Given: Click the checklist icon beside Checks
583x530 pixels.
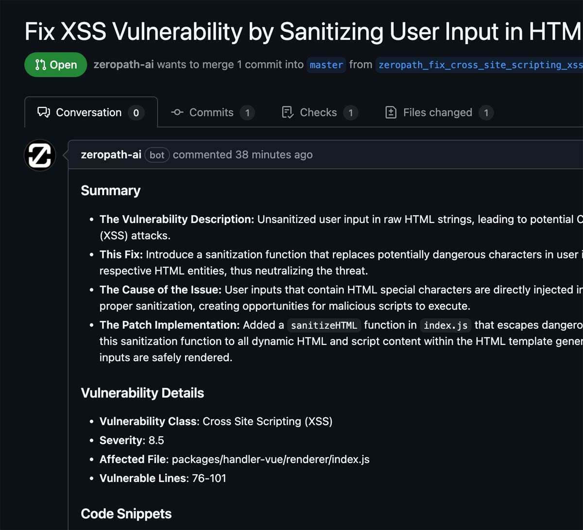Looking at the screenshot, I should (x=288, y=113).
